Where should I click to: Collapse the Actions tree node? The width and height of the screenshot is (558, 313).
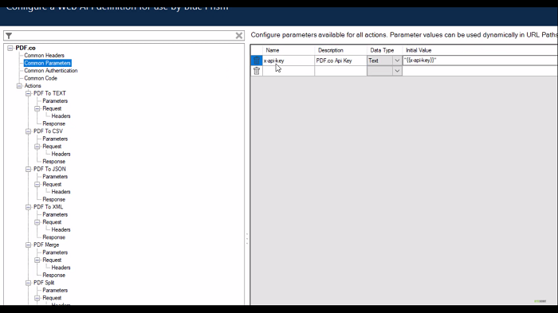pos(19,86)
